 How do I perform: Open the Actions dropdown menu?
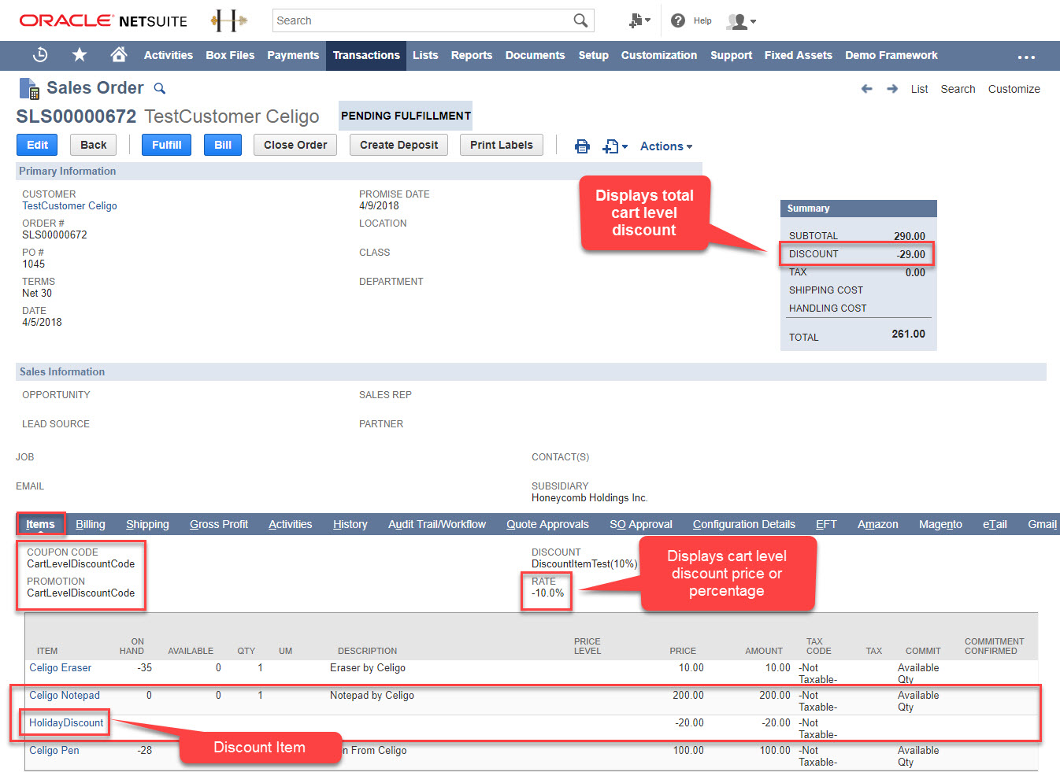pos(665,146)
